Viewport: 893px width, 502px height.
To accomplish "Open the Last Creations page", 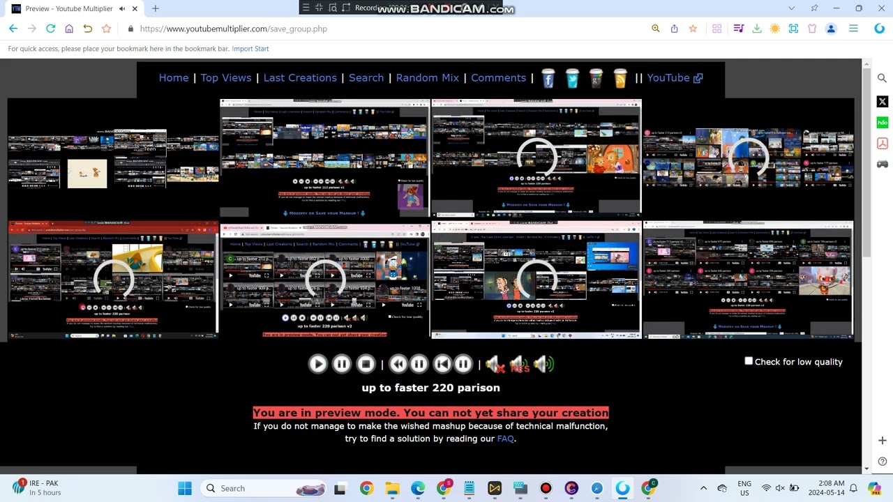I will [x=300, y=78].
